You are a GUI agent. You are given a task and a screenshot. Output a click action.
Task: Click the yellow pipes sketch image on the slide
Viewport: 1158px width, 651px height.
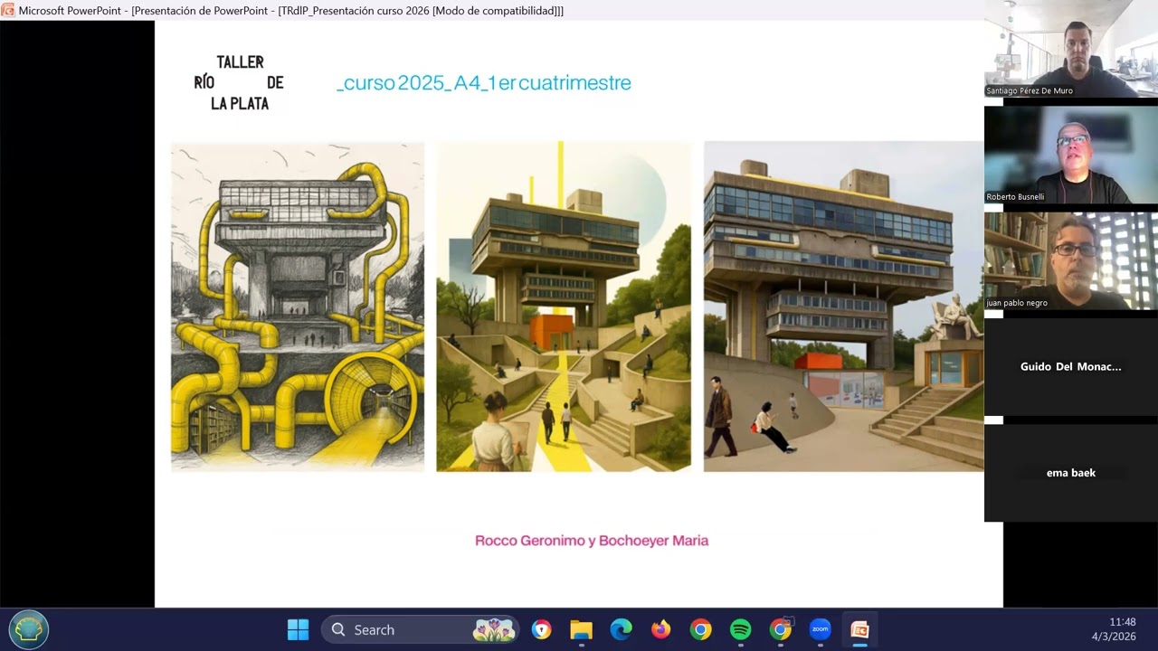[298, 307]
